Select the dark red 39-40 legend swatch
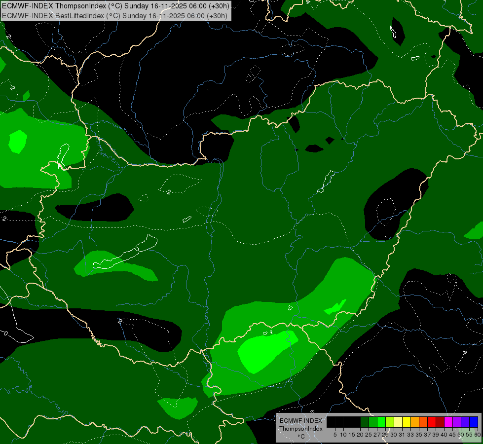 click(440, 422)
